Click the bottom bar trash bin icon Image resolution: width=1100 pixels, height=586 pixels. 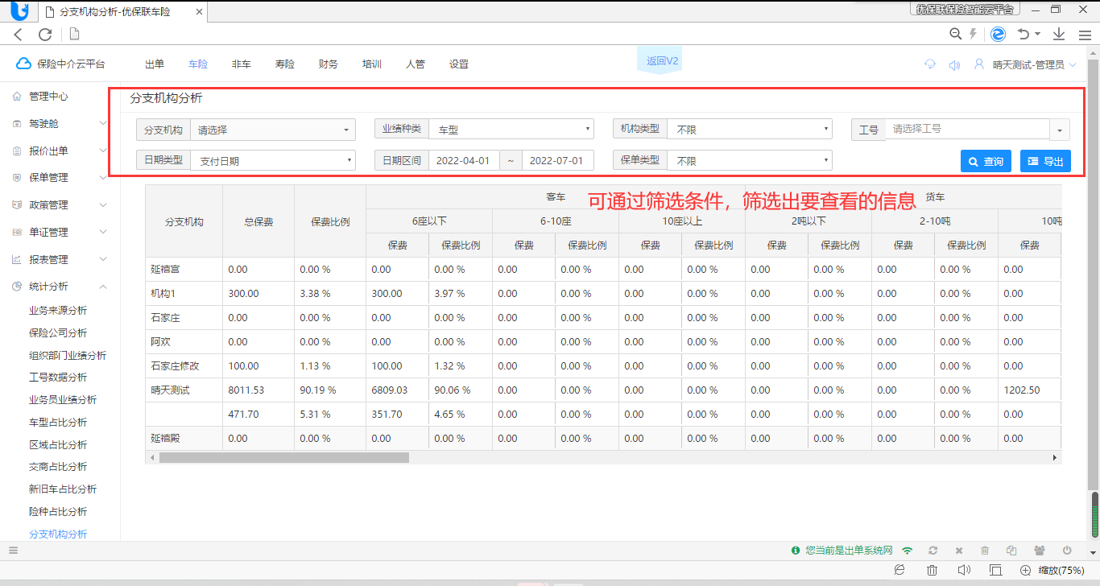(932, 570)
